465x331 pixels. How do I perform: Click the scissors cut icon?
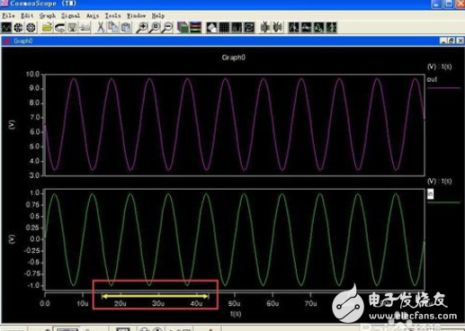(x=101, y=28)
